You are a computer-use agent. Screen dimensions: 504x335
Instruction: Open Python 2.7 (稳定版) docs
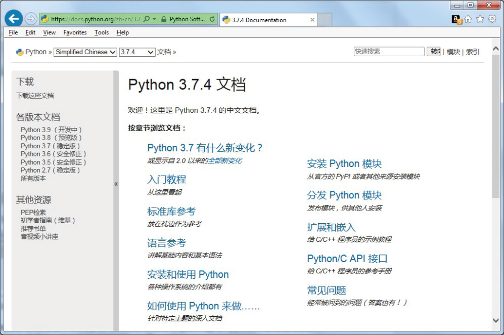point(50,170)
